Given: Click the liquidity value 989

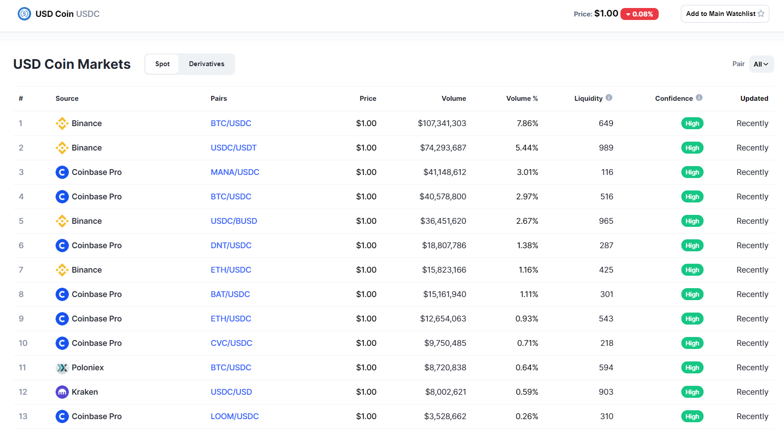Looking at the screenshot, I should tap(606, 148).
